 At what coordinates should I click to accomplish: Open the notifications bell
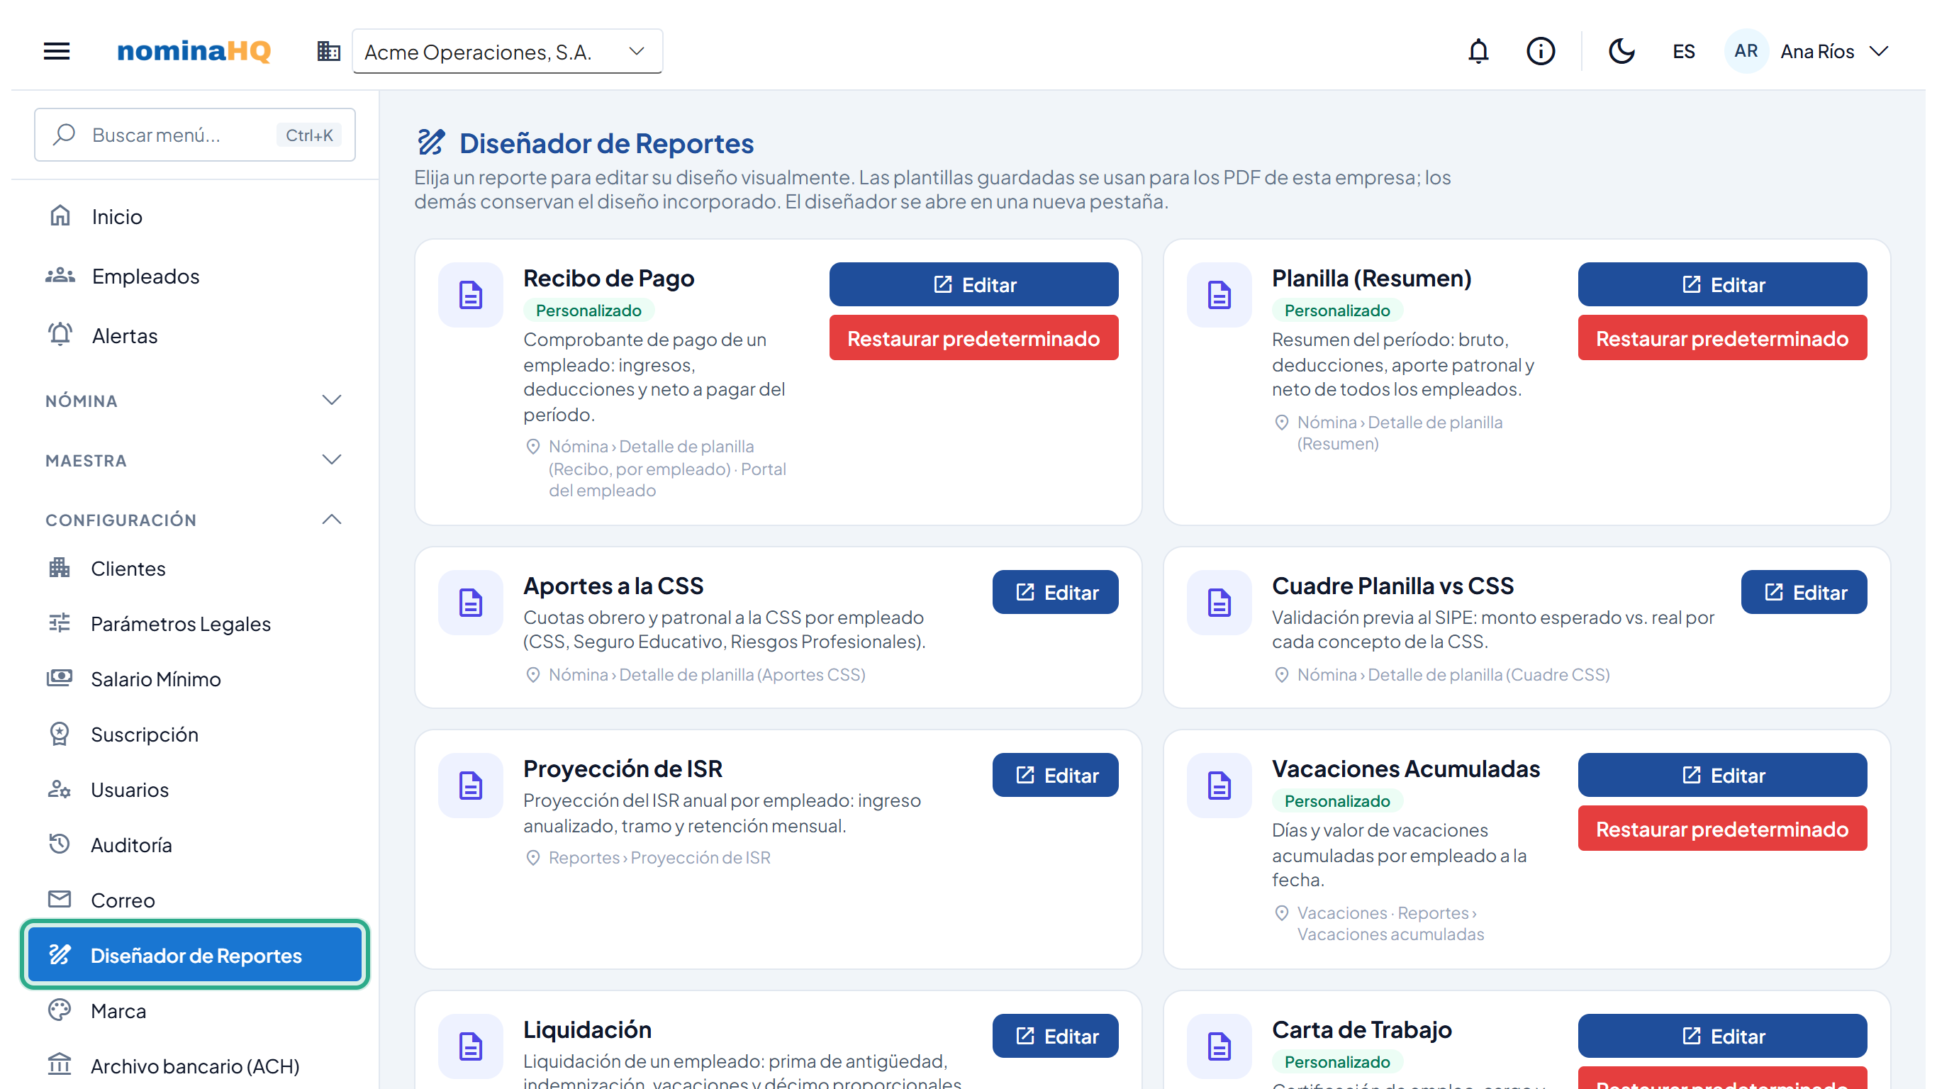[x=1478, y=51]
